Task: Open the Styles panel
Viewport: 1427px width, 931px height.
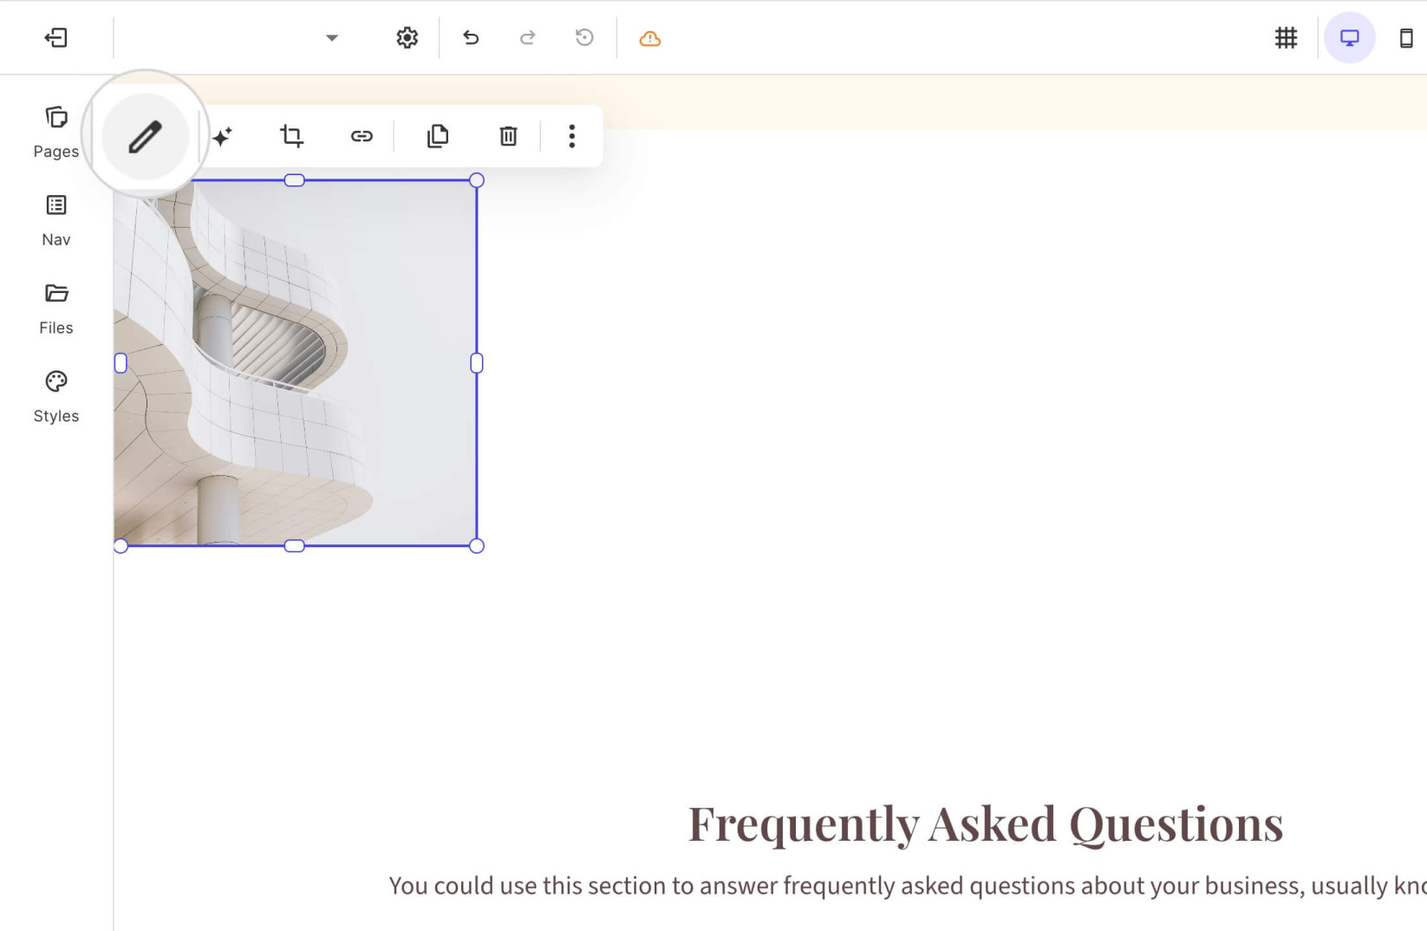Action: (56, 398)
